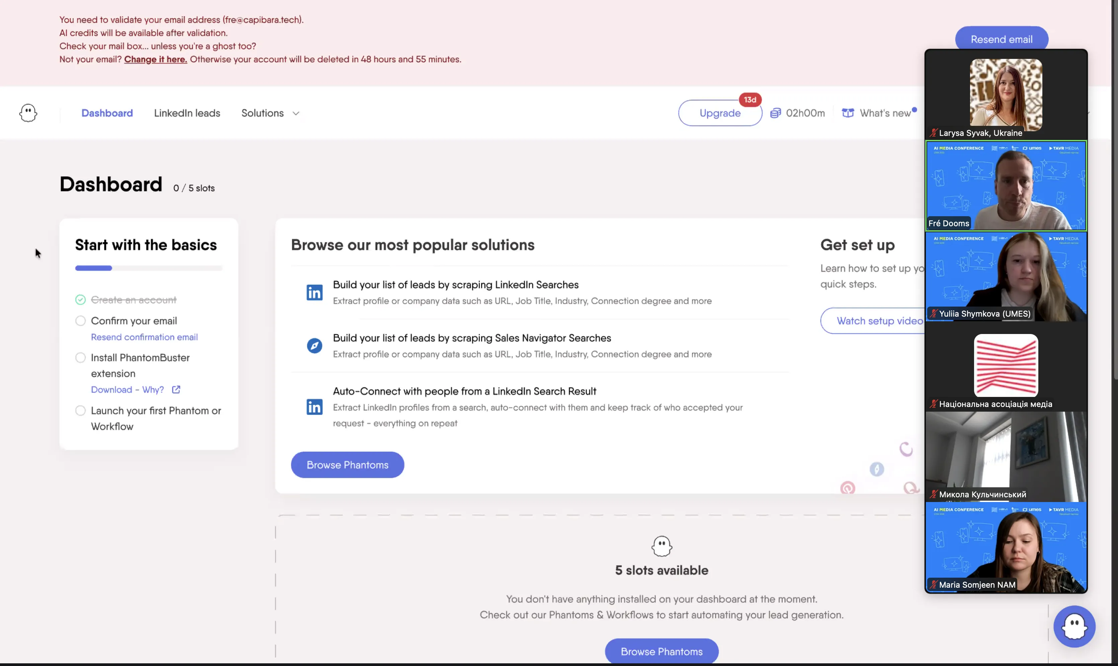Click the Sales Navigator compass icon
This screenshot has height=666, width=1118.
click(x=314, y=346)
